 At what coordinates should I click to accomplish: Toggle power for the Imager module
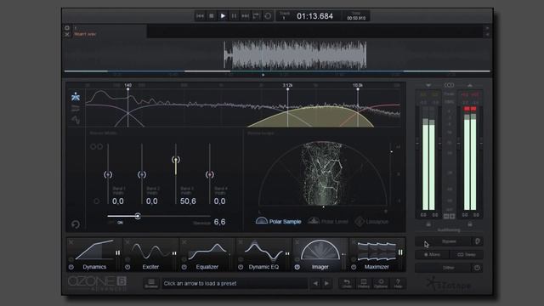click(297, 267)
